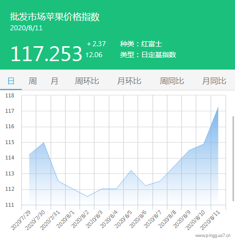Show the 周环比 week-over-week tab
235x241 pixels.
tap(87, 81)
